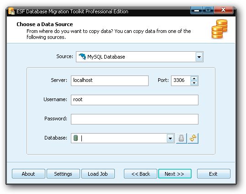Open the About dialog

click(x=28, y=174)
